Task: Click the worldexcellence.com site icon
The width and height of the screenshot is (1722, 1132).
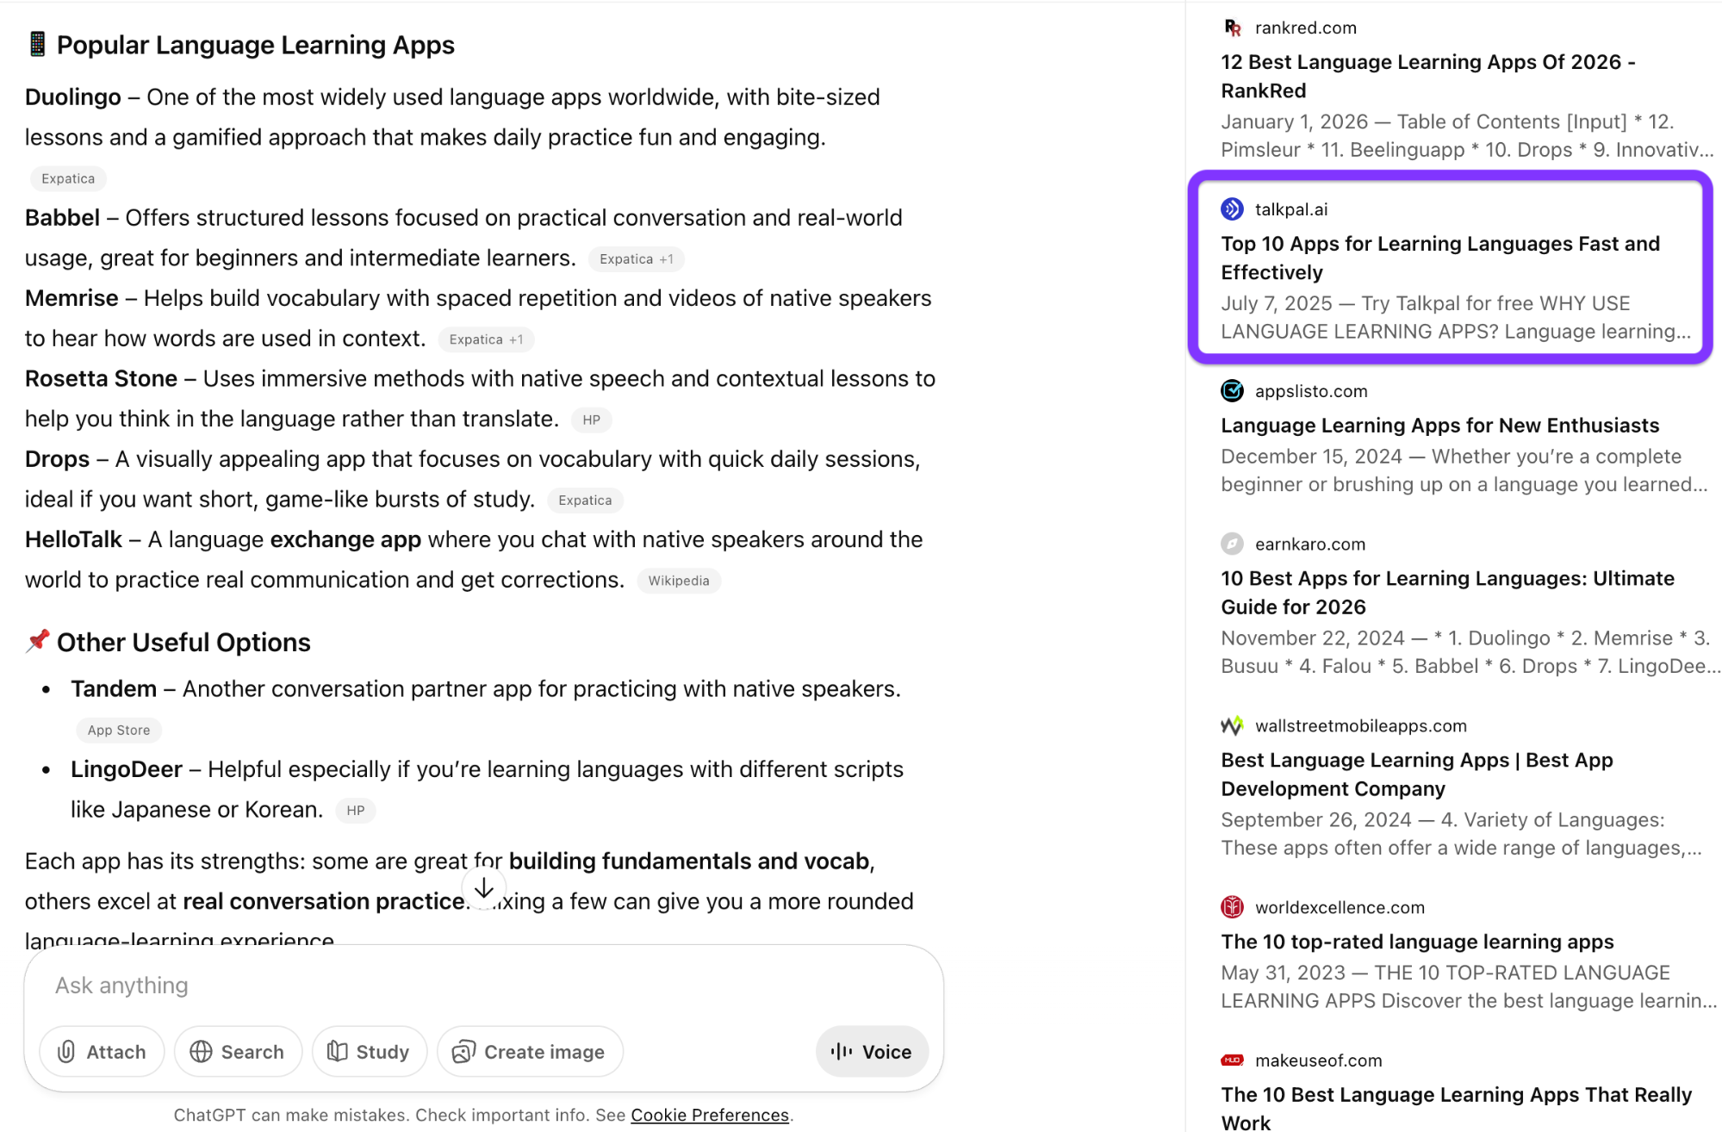Action: coord(1232,907)
